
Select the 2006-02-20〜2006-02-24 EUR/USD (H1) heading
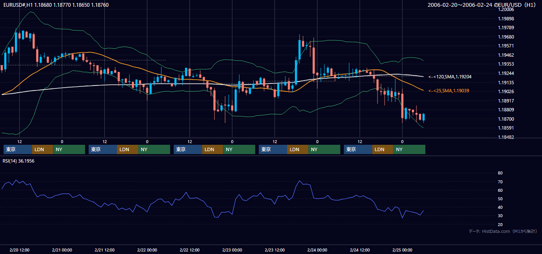click(483, 5)
